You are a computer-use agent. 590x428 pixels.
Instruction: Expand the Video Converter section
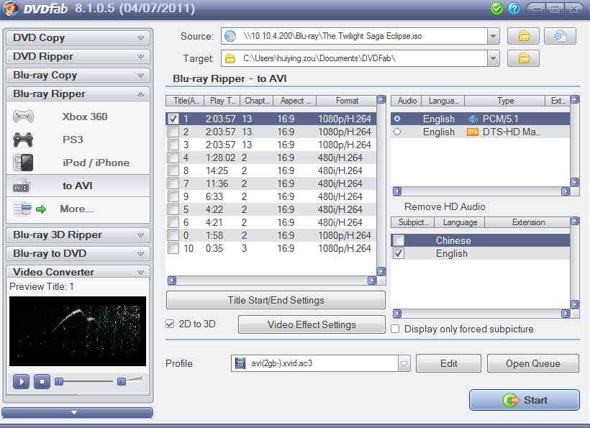[x=78, y=272]
